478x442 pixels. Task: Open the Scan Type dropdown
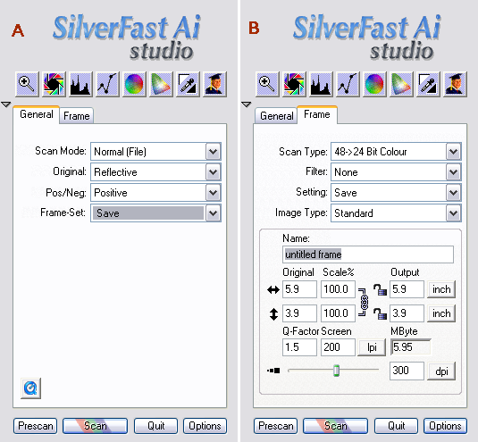point(396,152)
